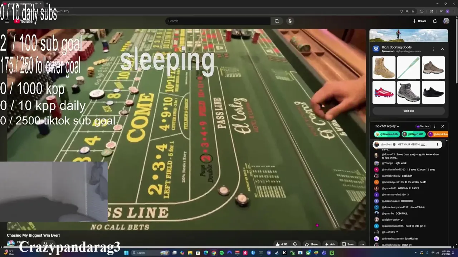Click the video title Chasing My Biggest Win Ever!
This screenshot has width=458, height=257.
point(33,235)
